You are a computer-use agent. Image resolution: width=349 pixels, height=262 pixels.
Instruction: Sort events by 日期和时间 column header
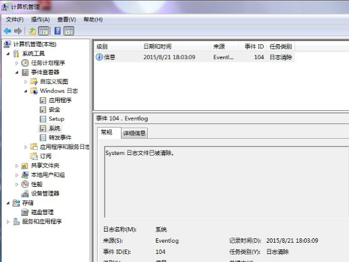(x=175, y=47)
